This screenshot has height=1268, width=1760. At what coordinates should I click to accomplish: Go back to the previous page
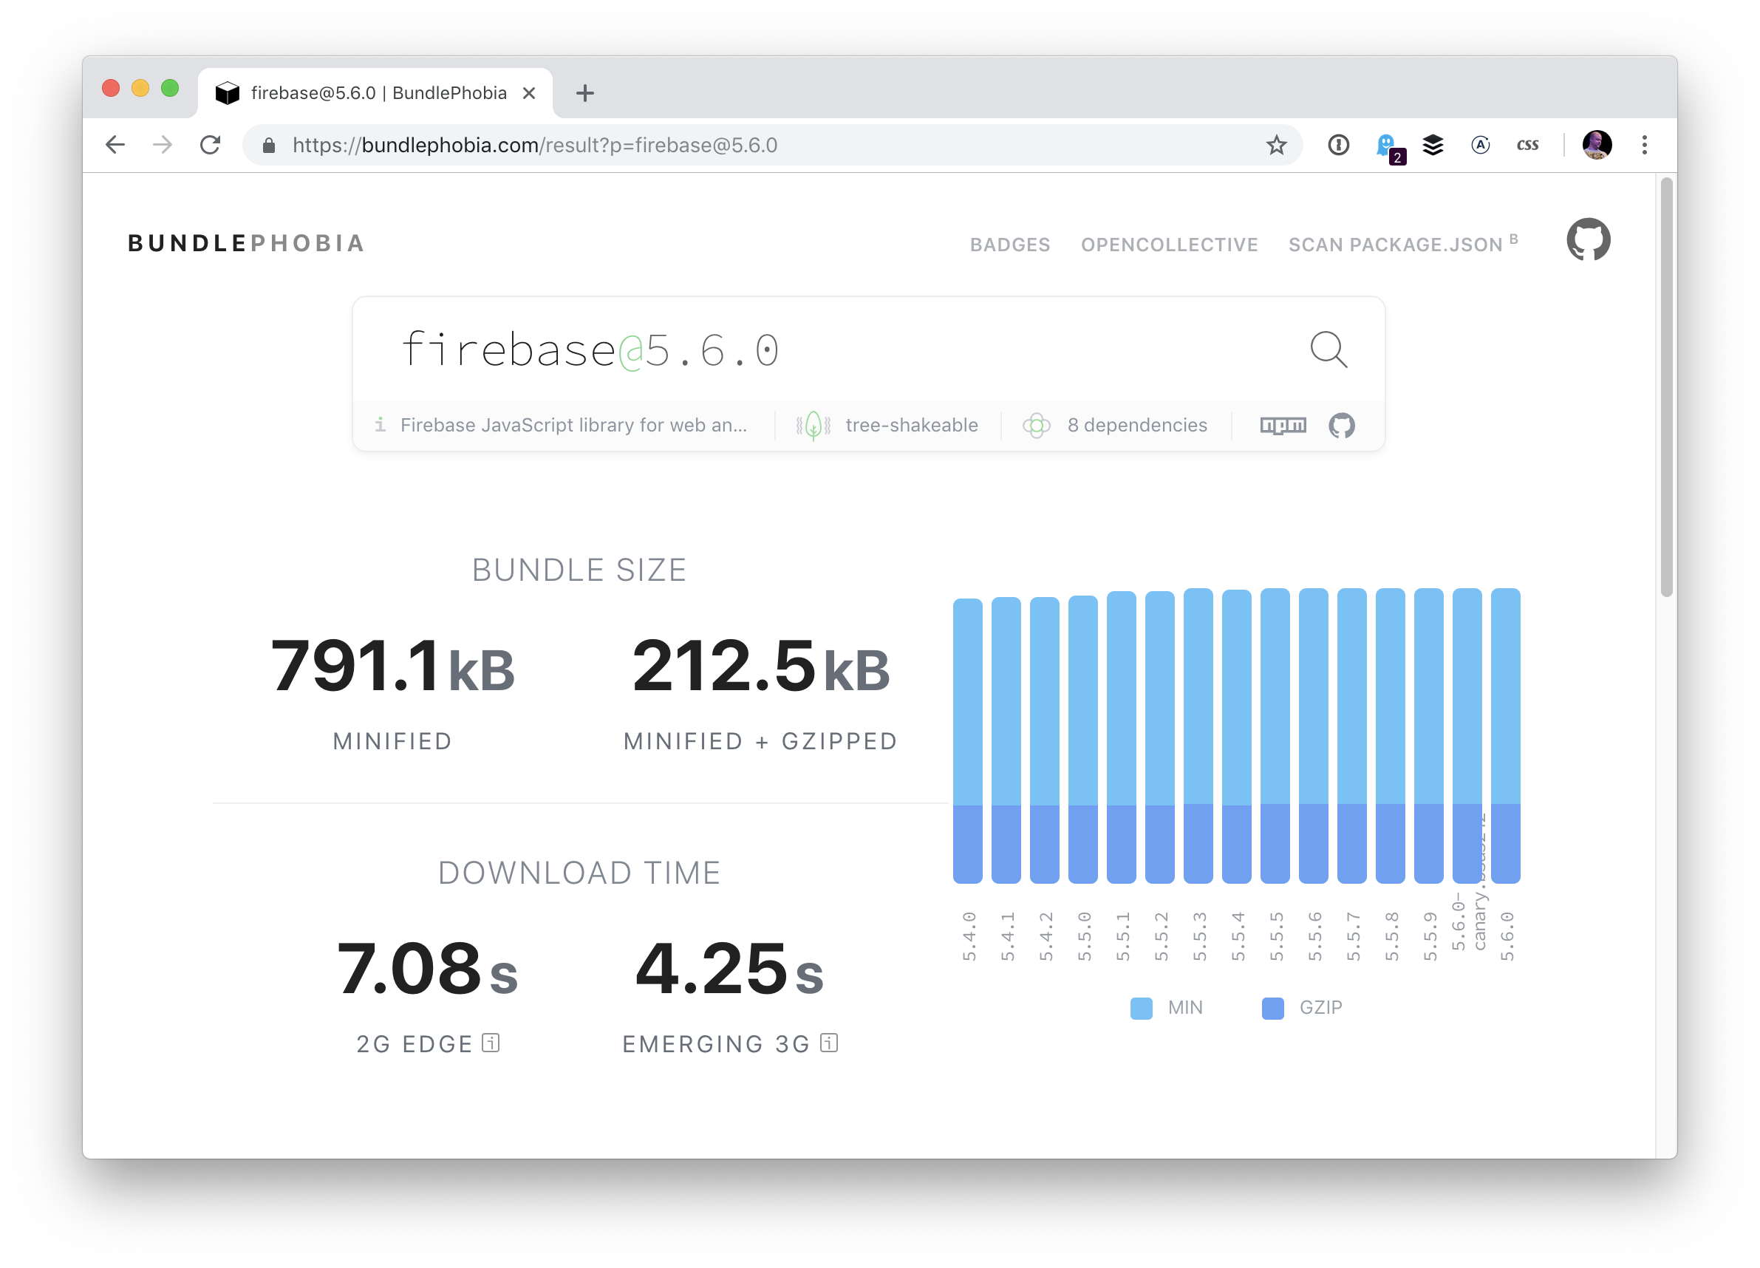[115, 145]
